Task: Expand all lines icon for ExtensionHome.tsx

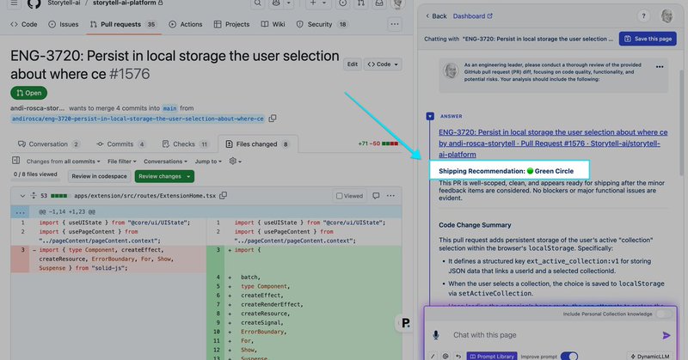Action: tap(34, 196)
